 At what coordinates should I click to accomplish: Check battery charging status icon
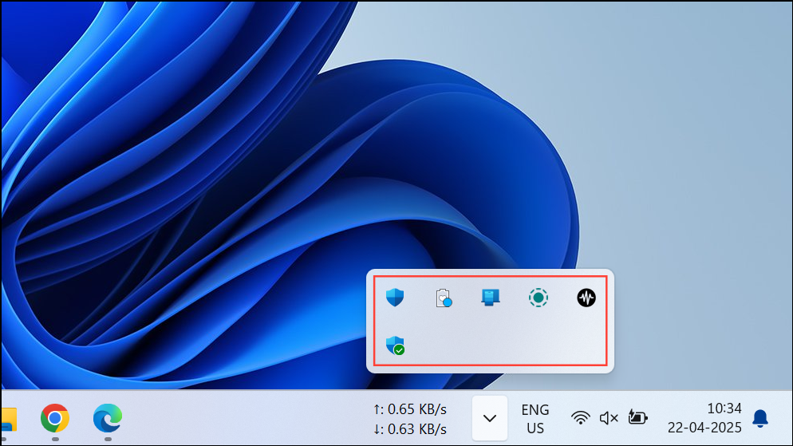point(637,418)
